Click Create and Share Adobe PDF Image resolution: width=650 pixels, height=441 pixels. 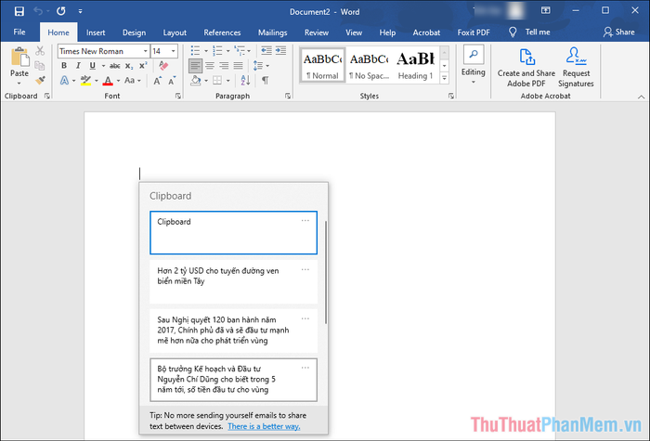click(526, 67)
